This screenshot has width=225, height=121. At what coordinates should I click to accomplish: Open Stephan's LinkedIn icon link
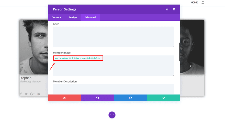39,94
